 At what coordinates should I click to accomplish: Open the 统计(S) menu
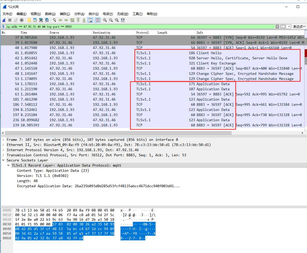coord(94,14)
